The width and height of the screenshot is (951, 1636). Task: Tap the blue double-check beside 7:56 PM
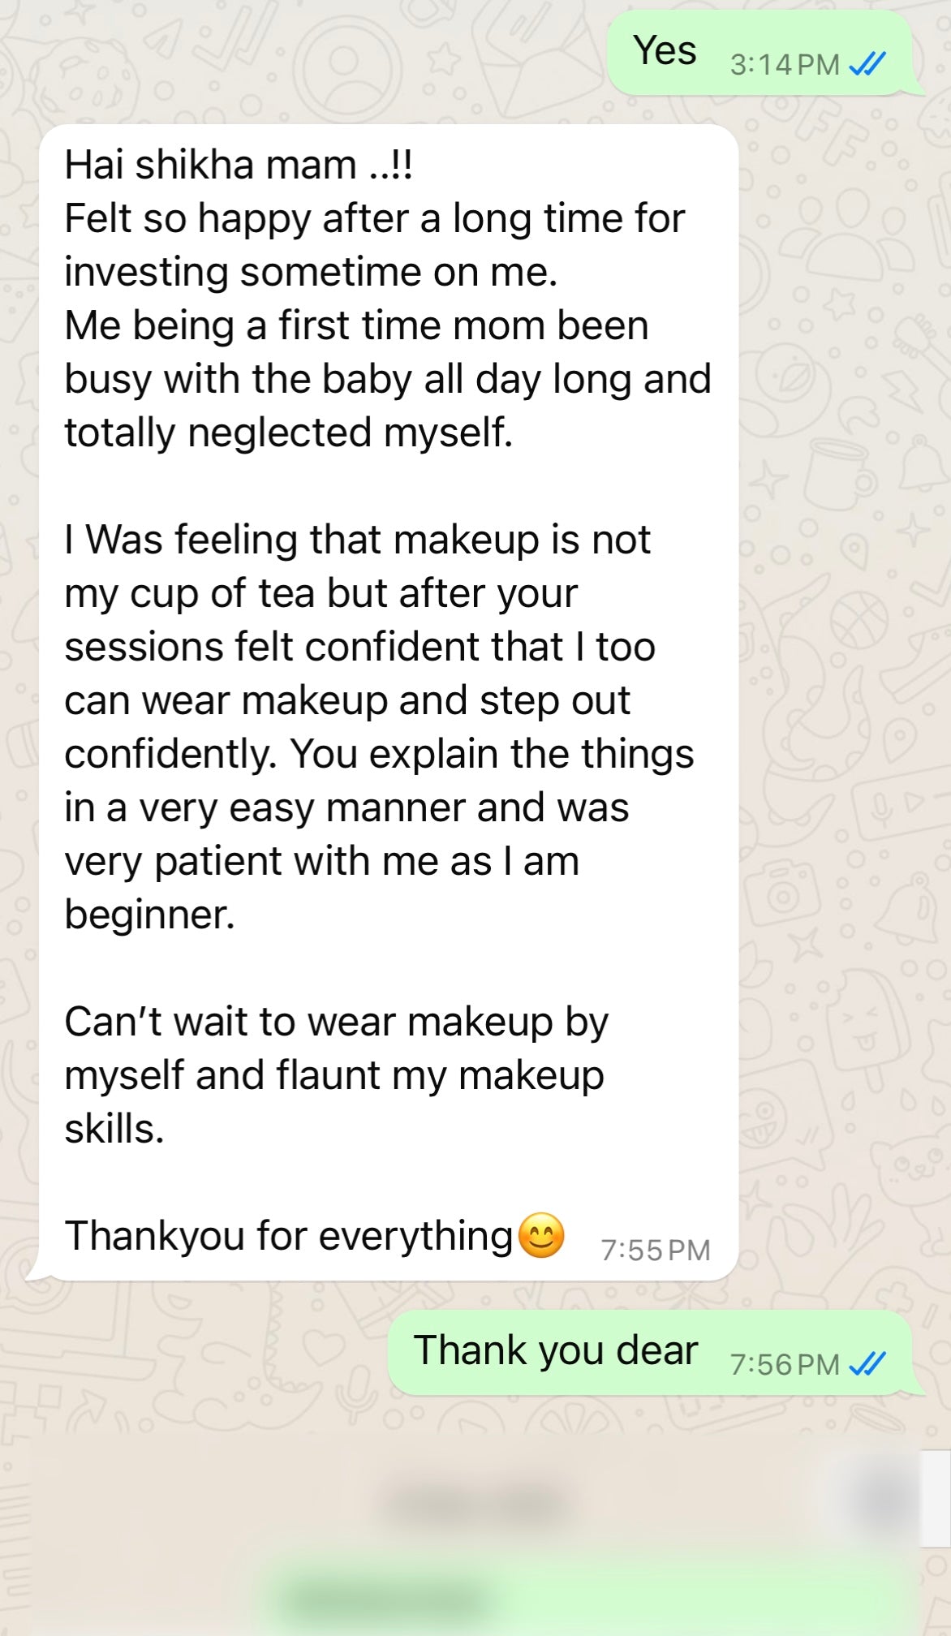(x=867, y=1363)
